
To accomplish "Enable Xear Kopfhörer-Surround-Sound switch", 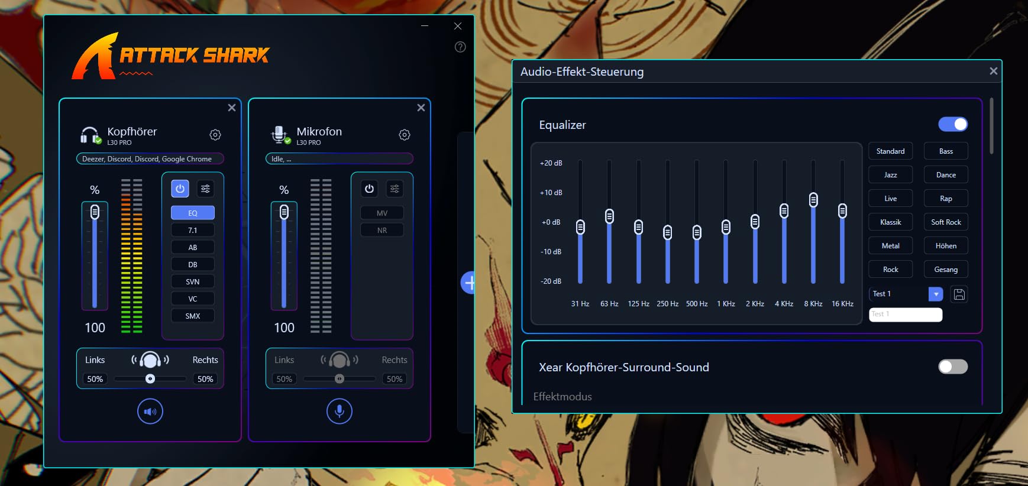I will click(953, 367).
